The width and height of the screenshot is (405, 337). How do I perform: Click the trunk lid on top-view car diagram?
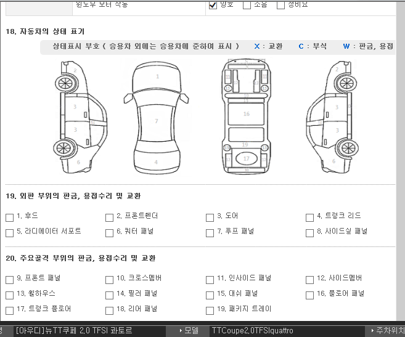[x=156, y=162]
